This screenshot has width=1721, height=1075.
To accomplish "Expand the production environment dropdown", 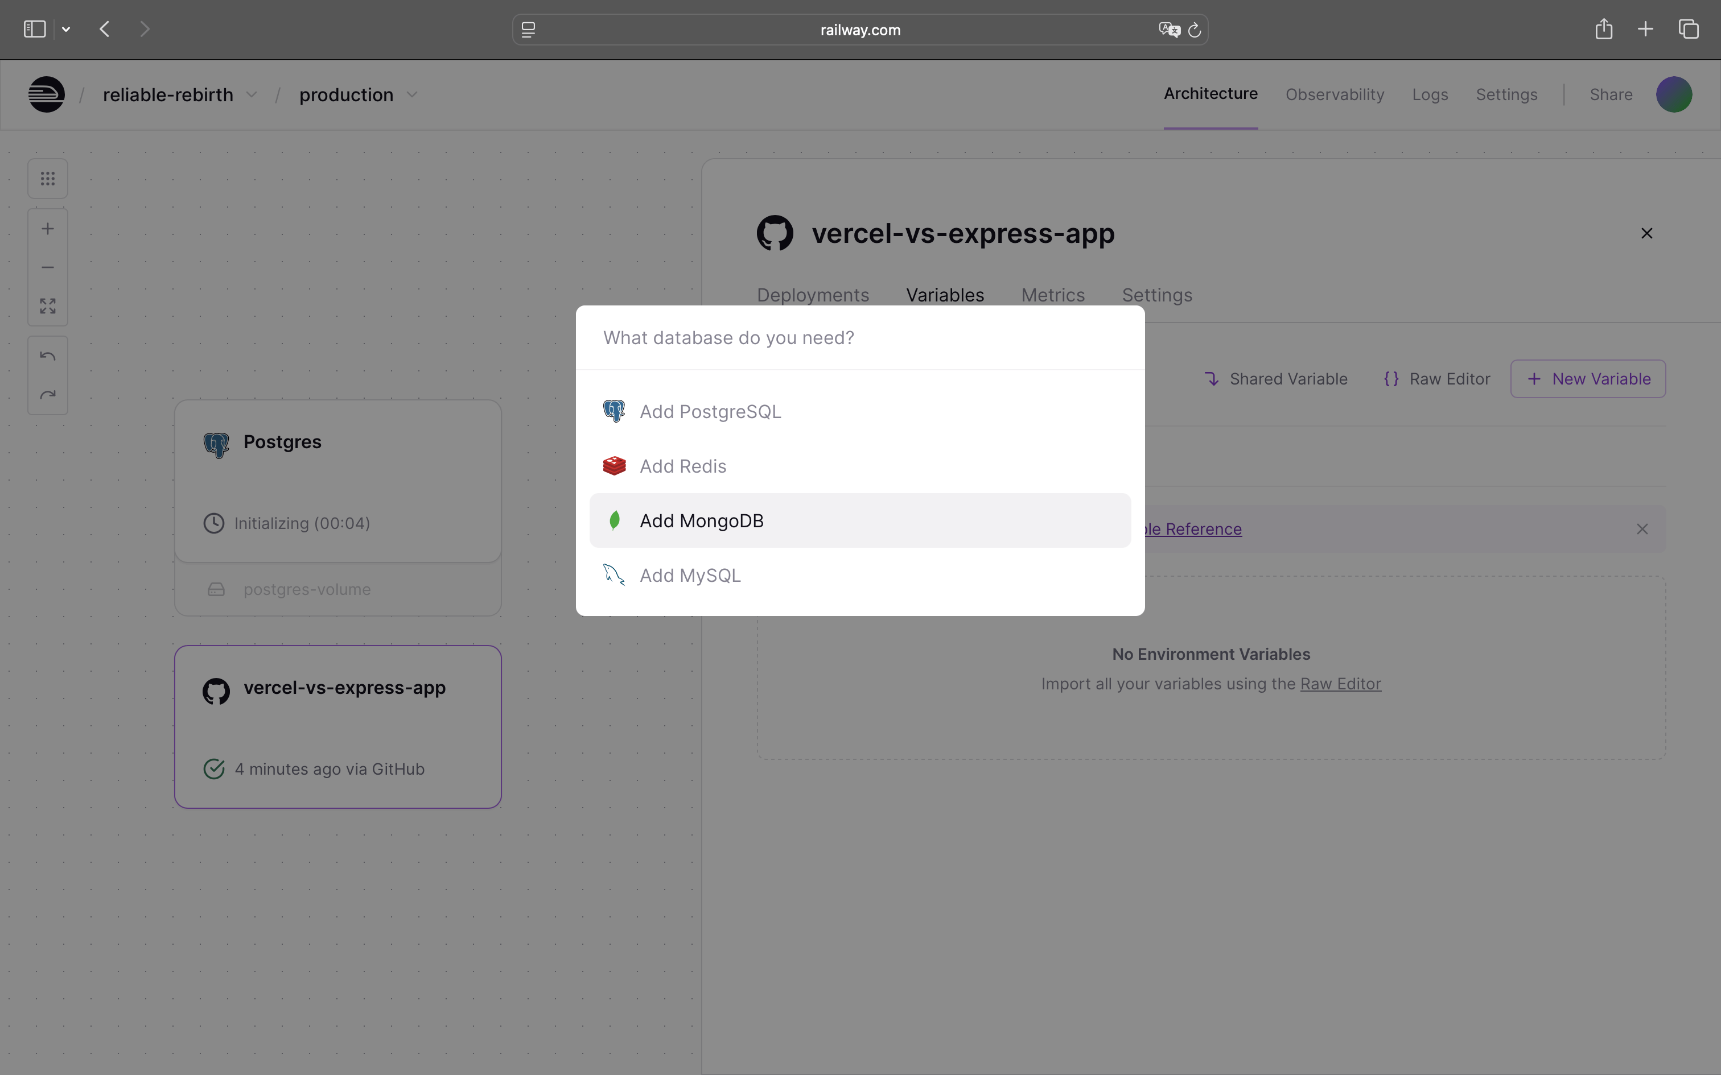I will (412, 94).
